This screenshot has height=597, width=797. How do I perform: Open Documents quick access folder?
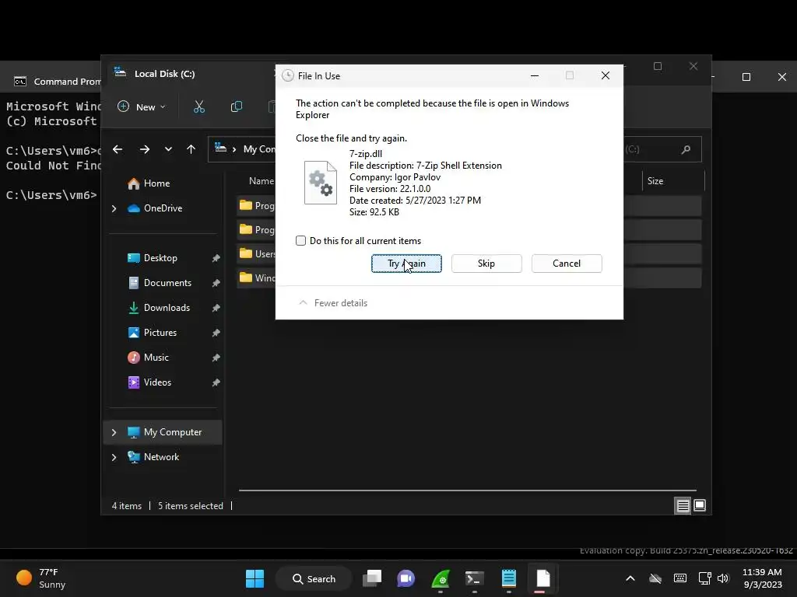click(x=160, y=283)
